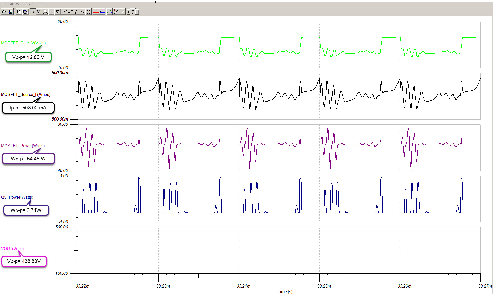Toggle the grid dots toolbar button
493x294 pixels.
pos(52,12)
